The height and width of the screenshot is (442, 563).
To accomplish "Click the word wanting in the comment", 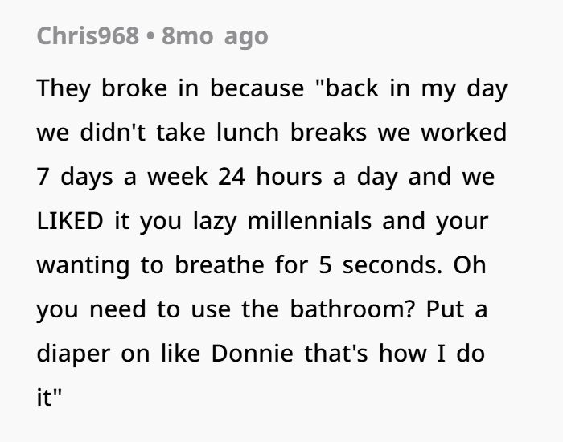I will point(83,266).
